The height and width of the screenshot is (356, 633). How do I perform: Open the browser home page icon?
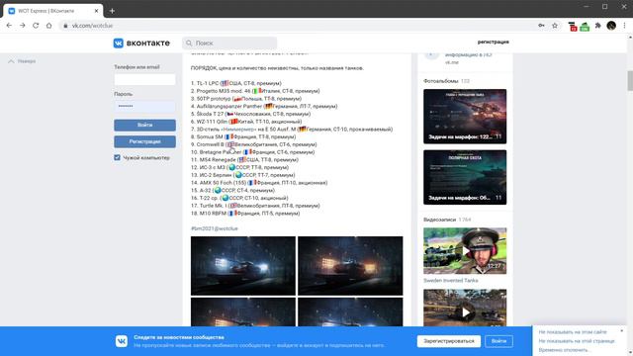click(48, 26)
